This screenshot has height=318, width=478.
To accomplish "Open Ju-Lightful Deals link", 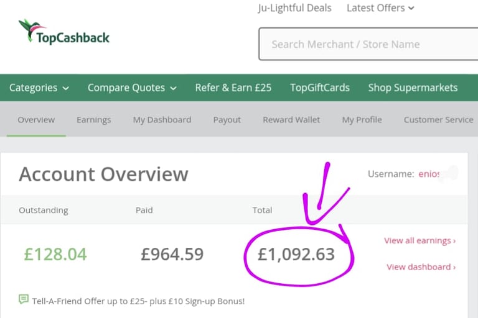I will (294, 8).
